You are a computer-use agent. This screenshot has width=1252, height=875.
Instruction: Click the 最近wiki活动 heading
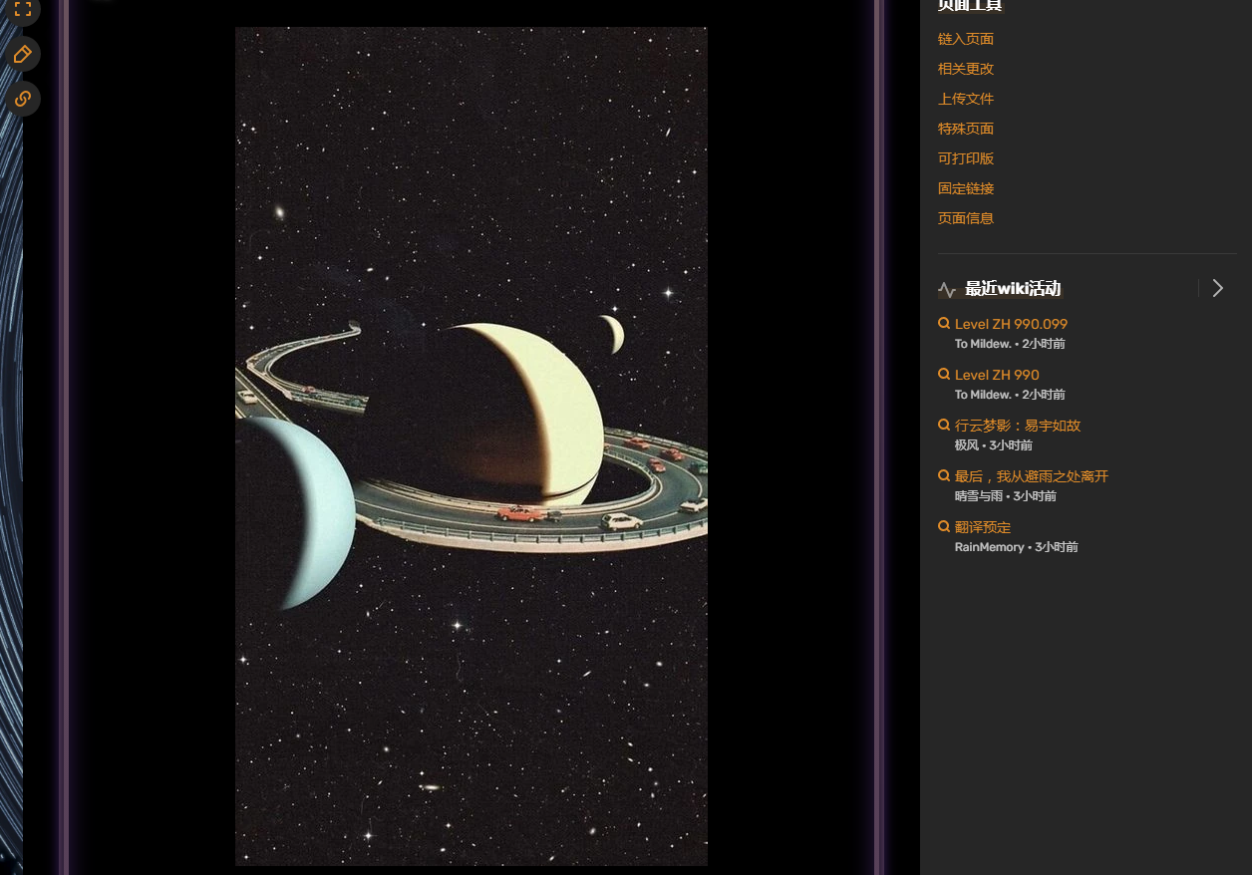[x=1013, y=289]
